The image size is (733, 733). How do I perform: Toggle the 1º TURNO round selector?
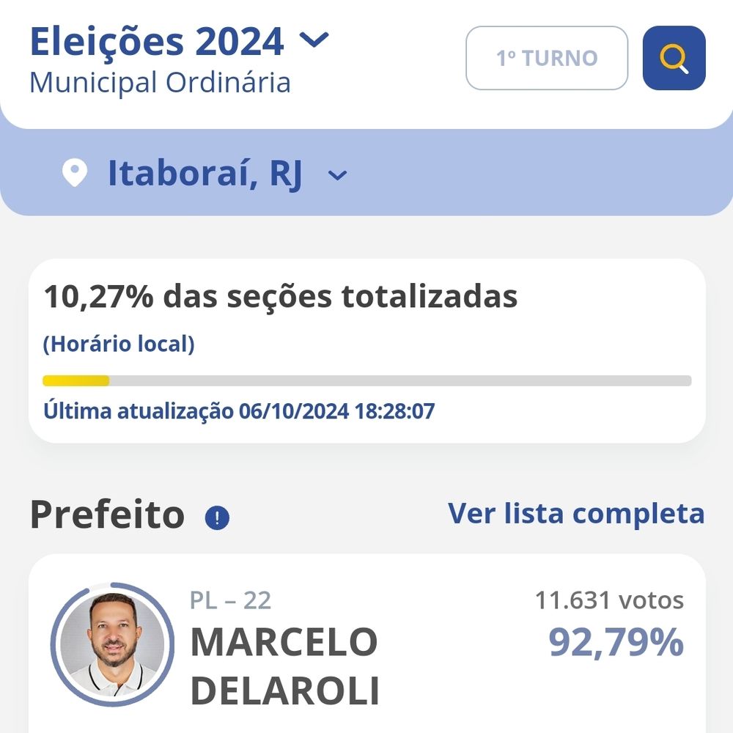[x=547, y=58]
